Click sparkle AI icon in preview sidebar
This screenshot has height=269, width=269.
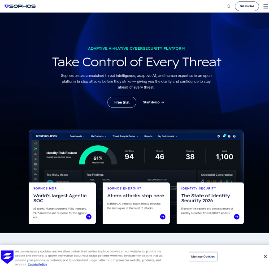tap(35, 148)
